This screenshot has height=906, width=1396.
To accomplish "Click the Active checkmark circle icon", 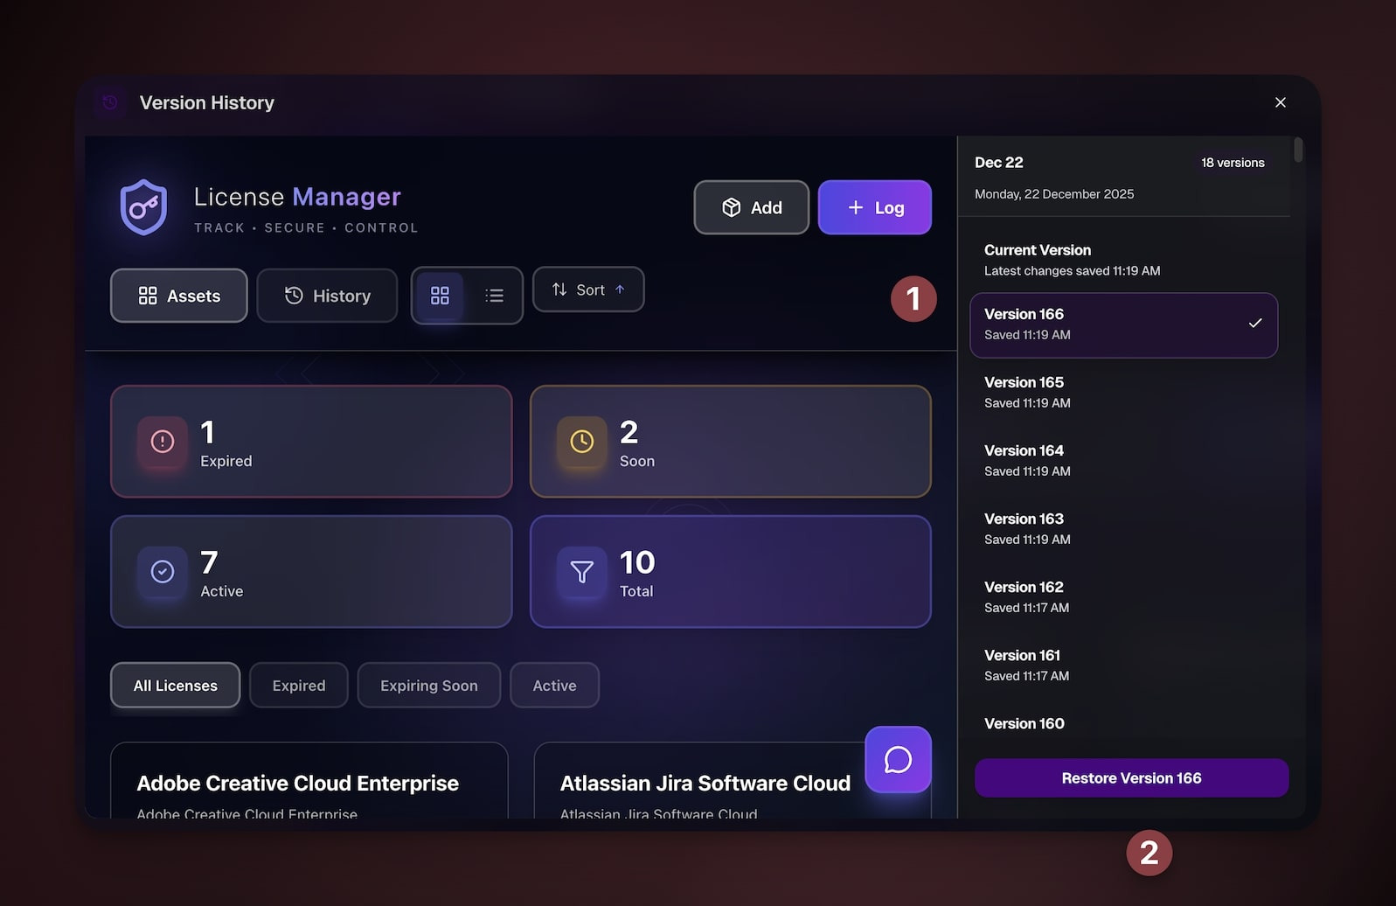I will [x=163, y=572].
